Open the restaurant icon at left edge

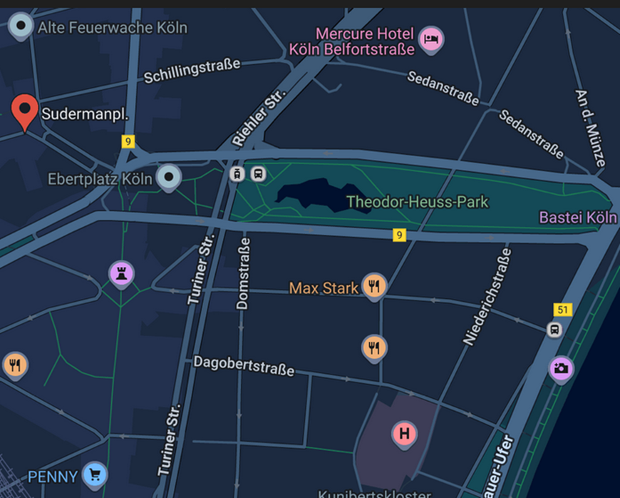(x=15, y=366)
